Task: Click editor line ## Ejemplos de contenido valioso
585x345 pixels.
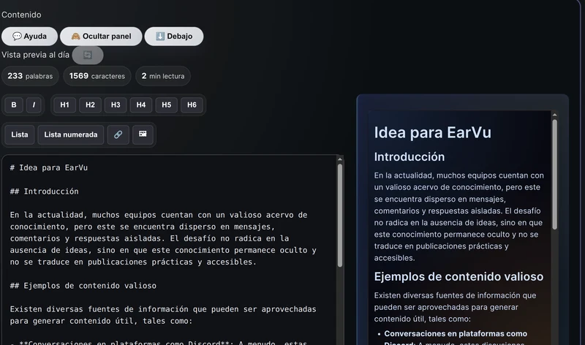Action: tap(83, 286)
